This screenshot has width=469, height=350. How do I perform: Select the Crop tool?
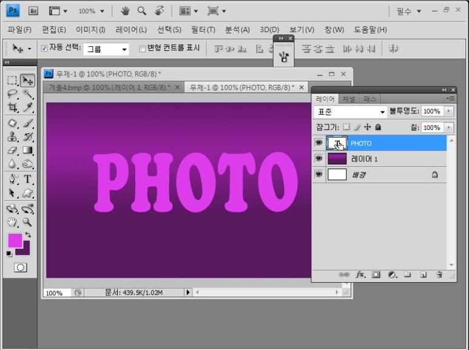coord(12,108)
